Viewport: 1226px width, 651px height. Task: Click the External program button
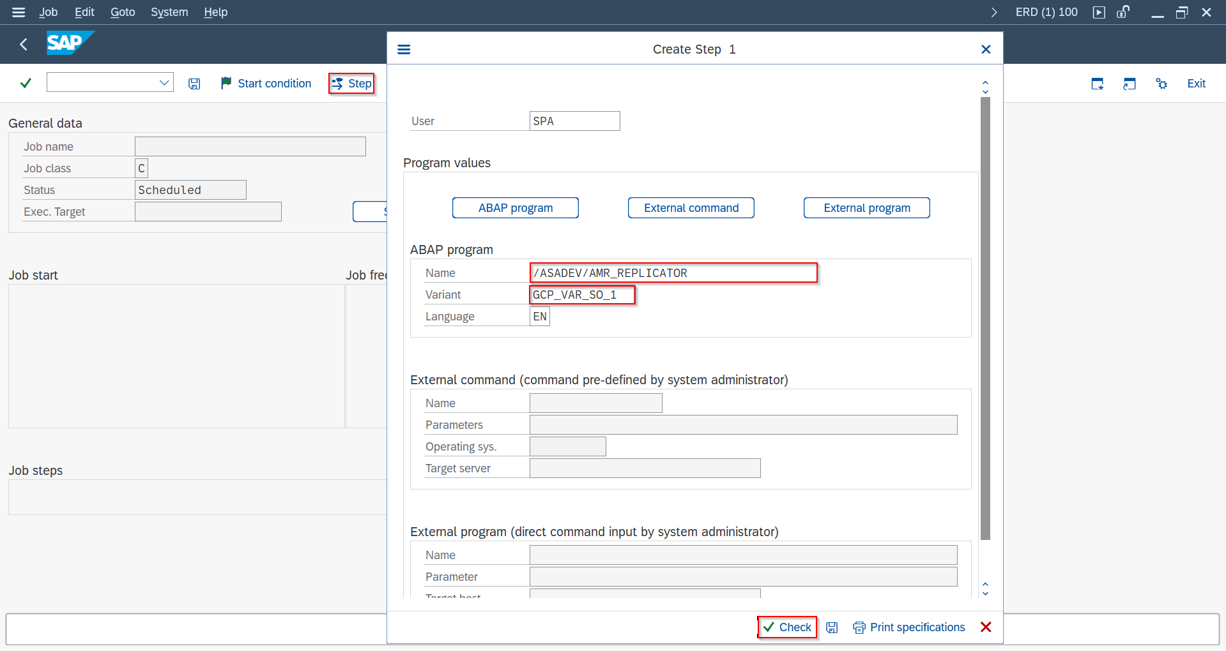[867, 208]
